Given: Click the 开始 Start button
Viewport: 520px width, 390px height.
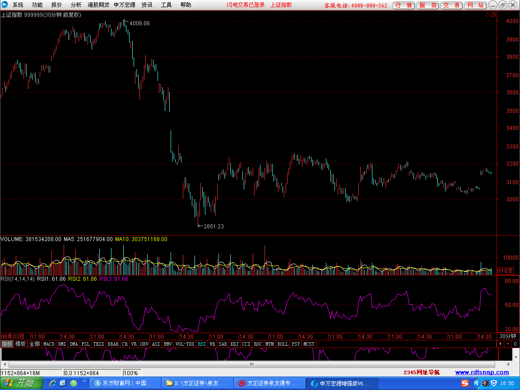Looking at the screenshot, I should [x=22, y=383].
